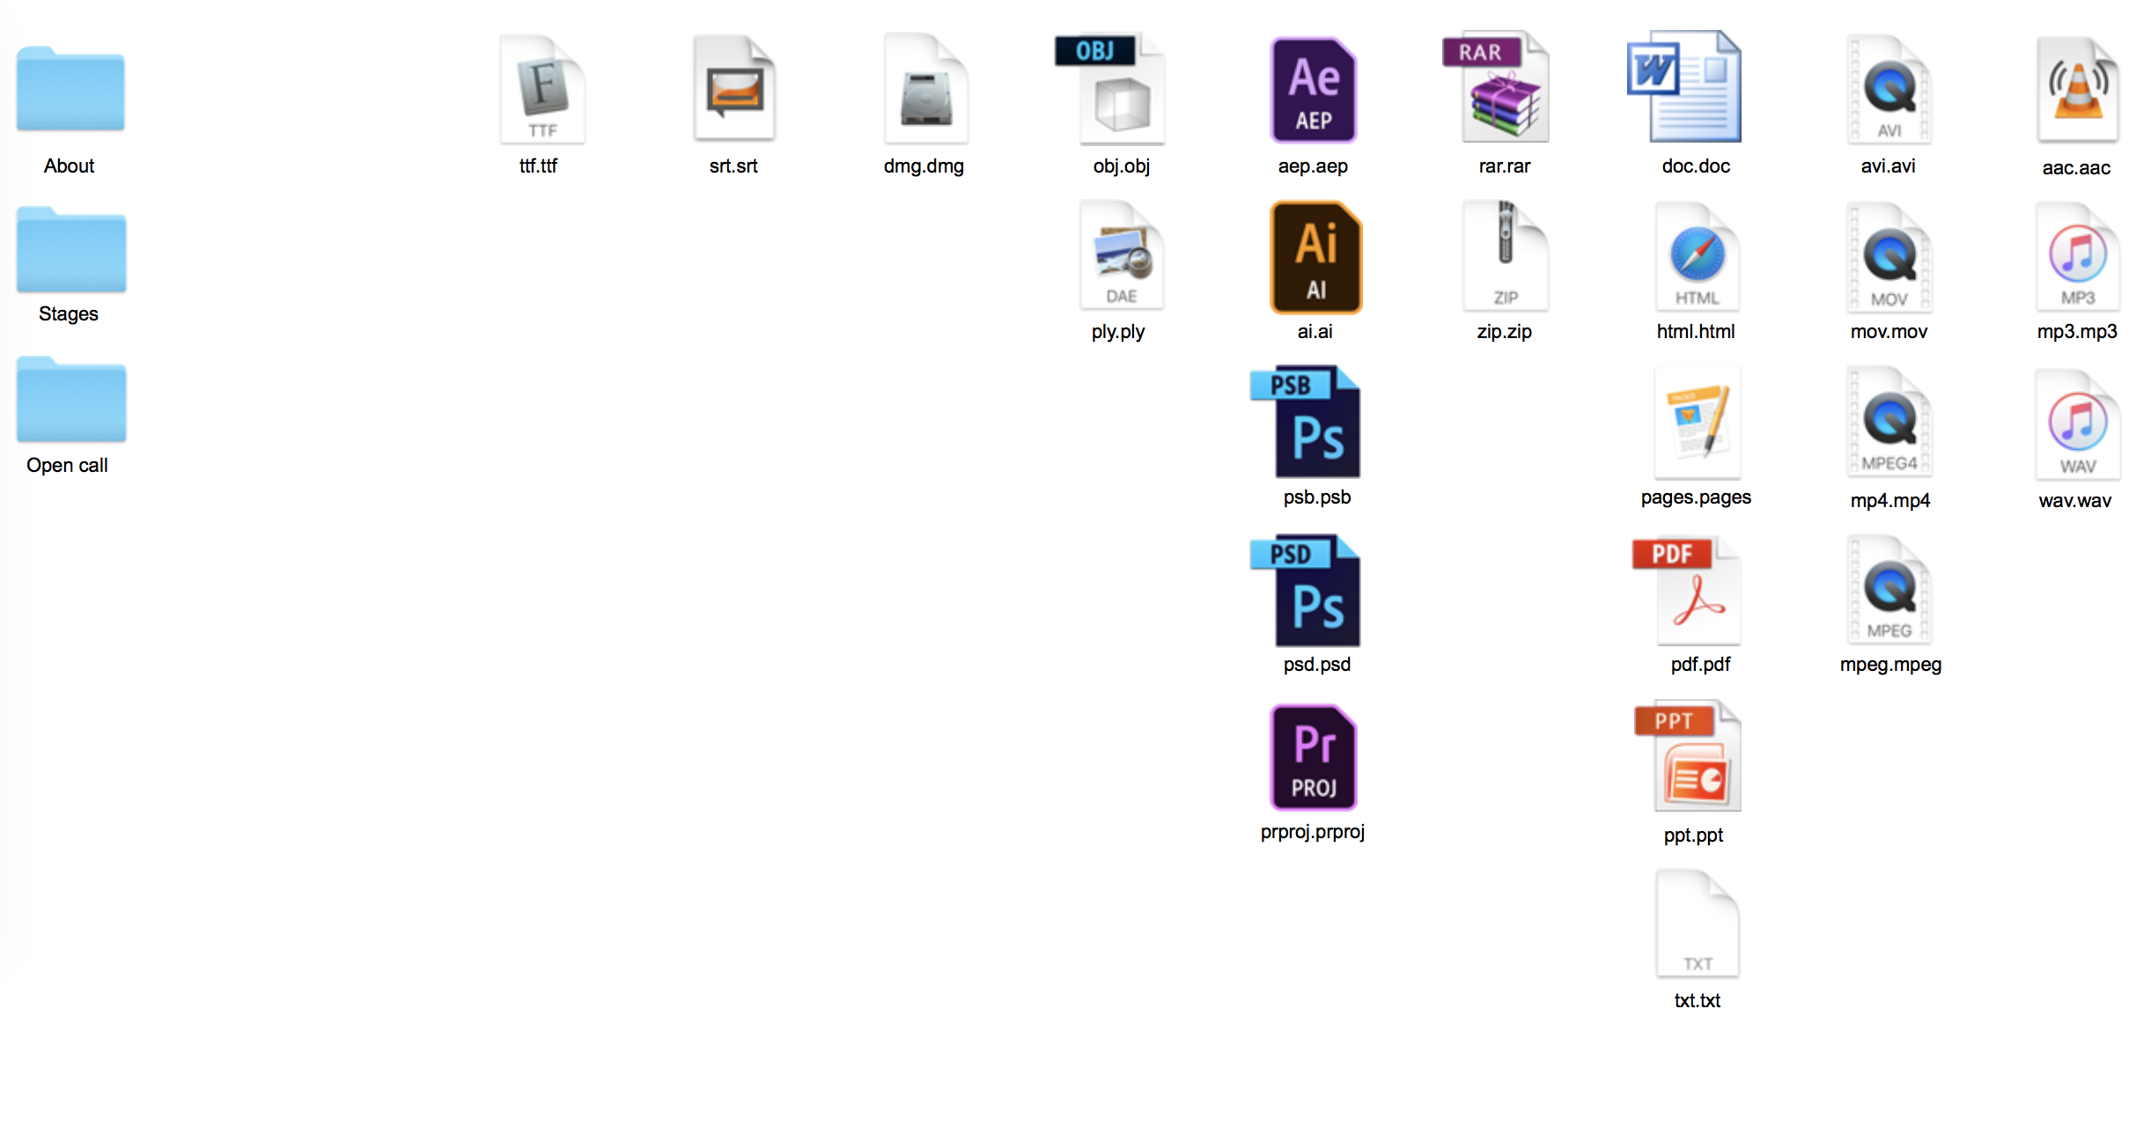Select the rar.rar archive icon
This screenshot has width=2136, height=1134.
click(1497, 87)
